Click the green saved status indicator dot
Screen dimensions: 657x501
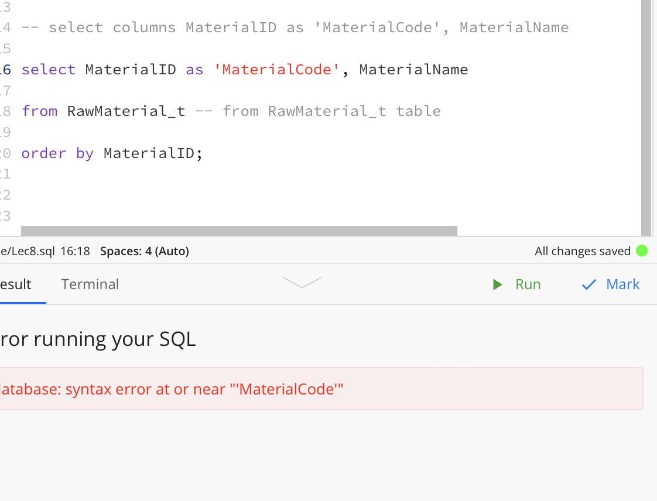[642, 251]
